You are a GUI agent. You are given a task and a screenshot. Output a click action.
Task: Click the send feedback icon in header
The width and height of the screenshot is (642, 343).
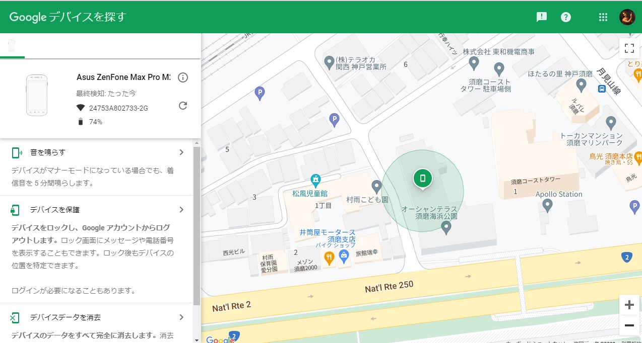coord(541,17)
